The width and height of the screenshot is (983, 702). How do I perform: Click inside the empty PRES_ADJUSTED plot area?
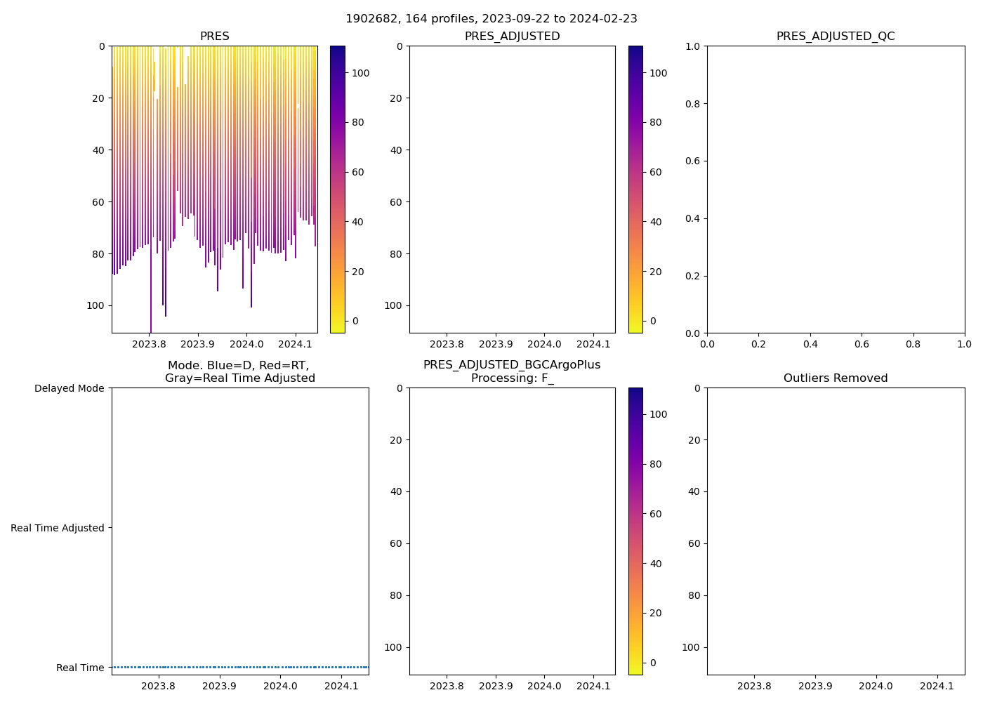[512, 190]
